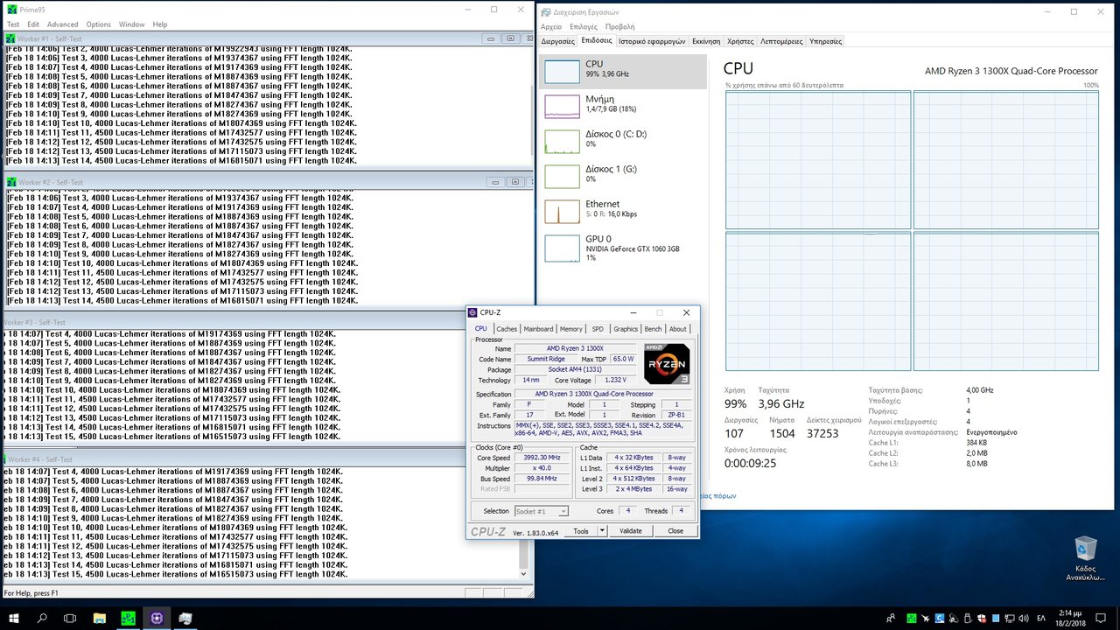Switch to the Bench tab in CPU-Z

click(x=653, y=329)
